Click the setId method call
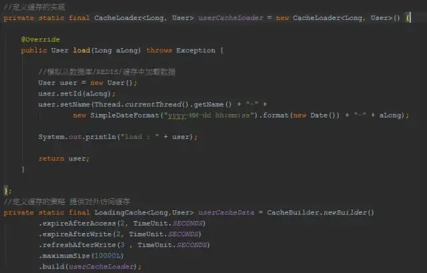This screenshot has width=427, height=273. click(x=71, y=93)
